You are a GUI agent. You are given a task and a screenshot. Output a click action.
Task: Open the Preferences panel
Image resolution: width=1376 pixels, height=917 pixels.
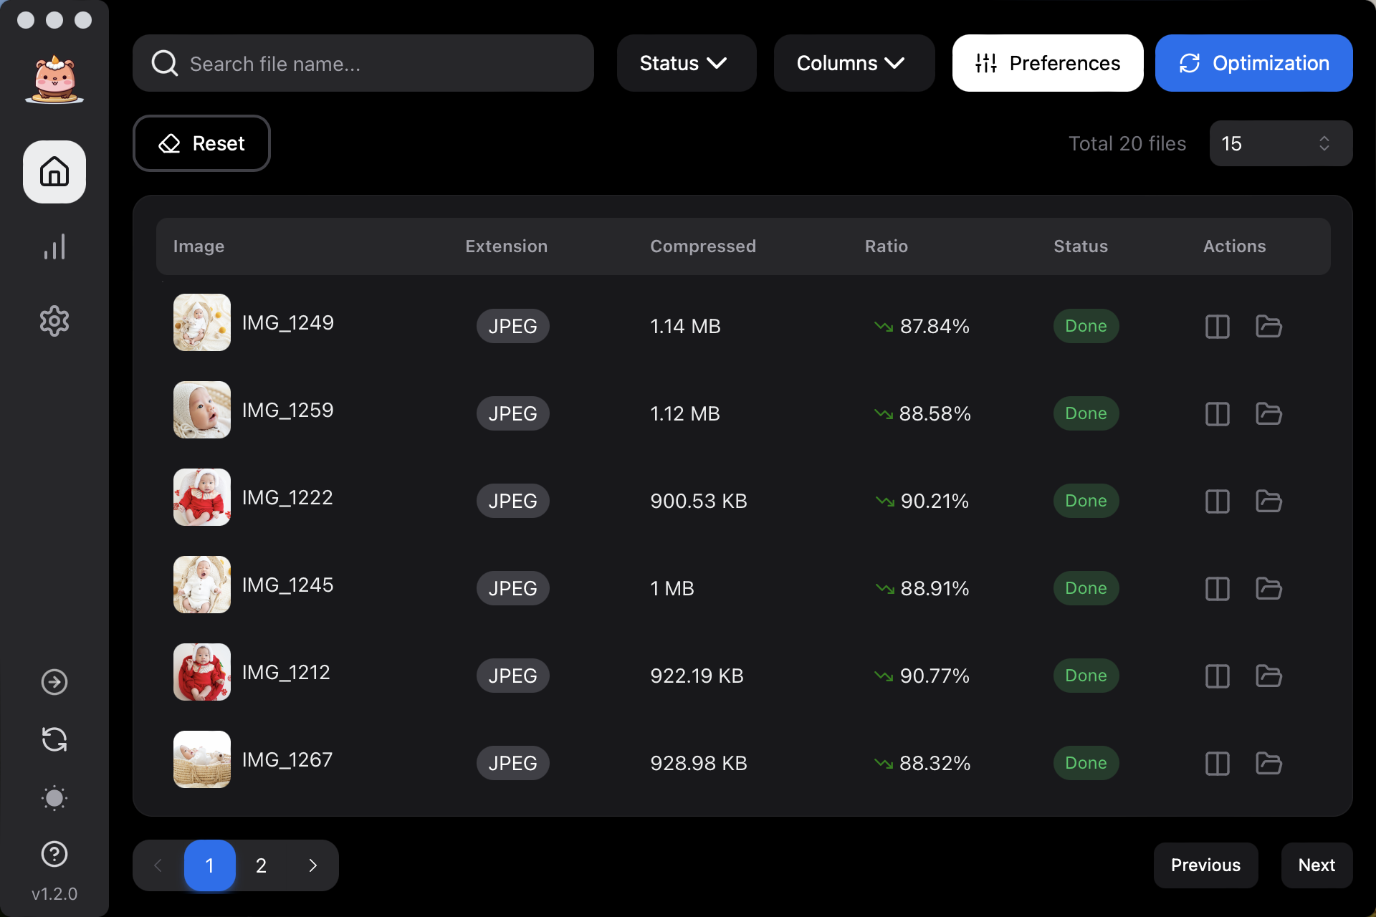tap(1047, 63)
